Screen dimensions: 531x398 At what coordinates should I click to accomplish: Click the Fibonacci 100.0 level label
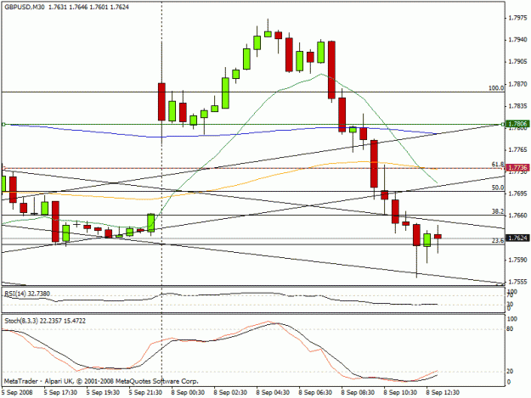(496, 88)
